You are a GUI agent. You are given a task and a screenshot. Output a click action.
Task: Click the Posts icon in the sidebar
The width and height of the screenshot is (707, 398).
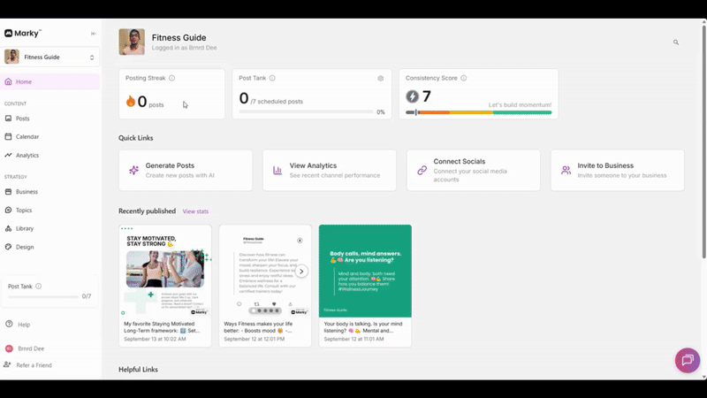pyautogui.click(x=8, y=119)
